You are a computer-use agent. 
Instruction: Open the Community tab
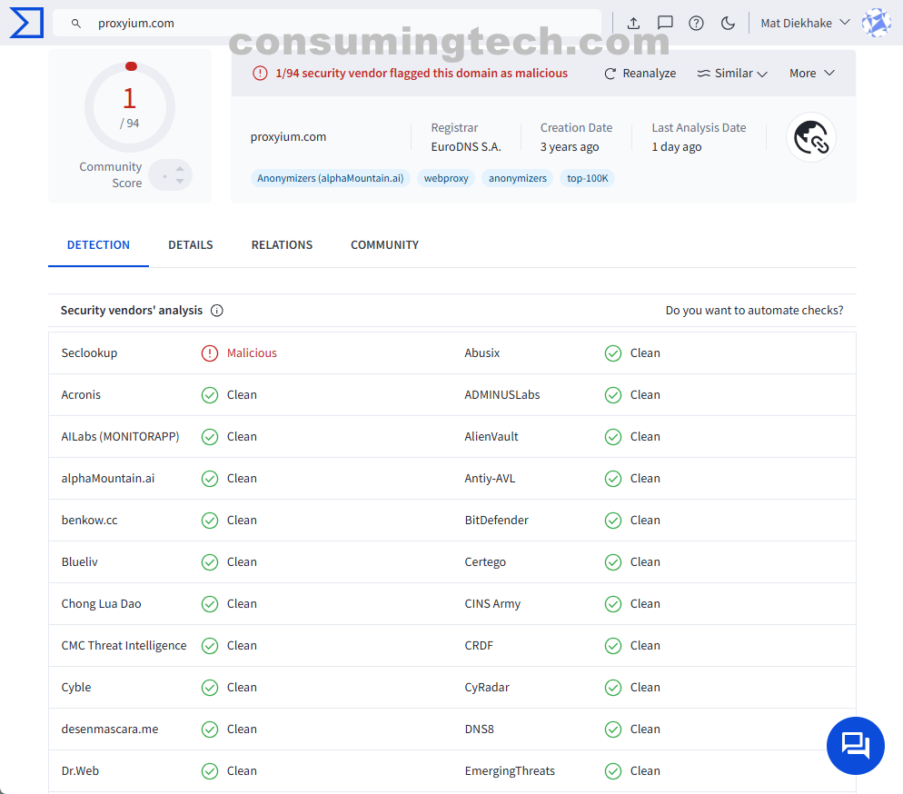click(384, 244)
